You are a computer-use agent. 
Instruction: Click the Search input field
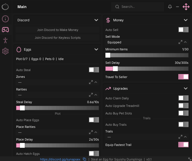pos(137,7)
